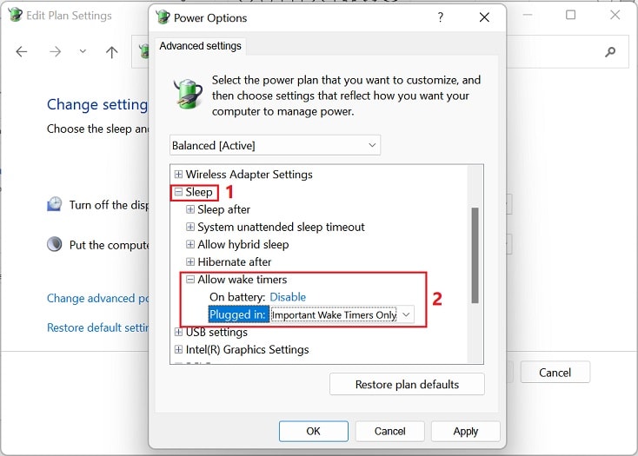Close the Power Options dialog
Viewport: 638px width, 456px height.
tap(484, 17)
